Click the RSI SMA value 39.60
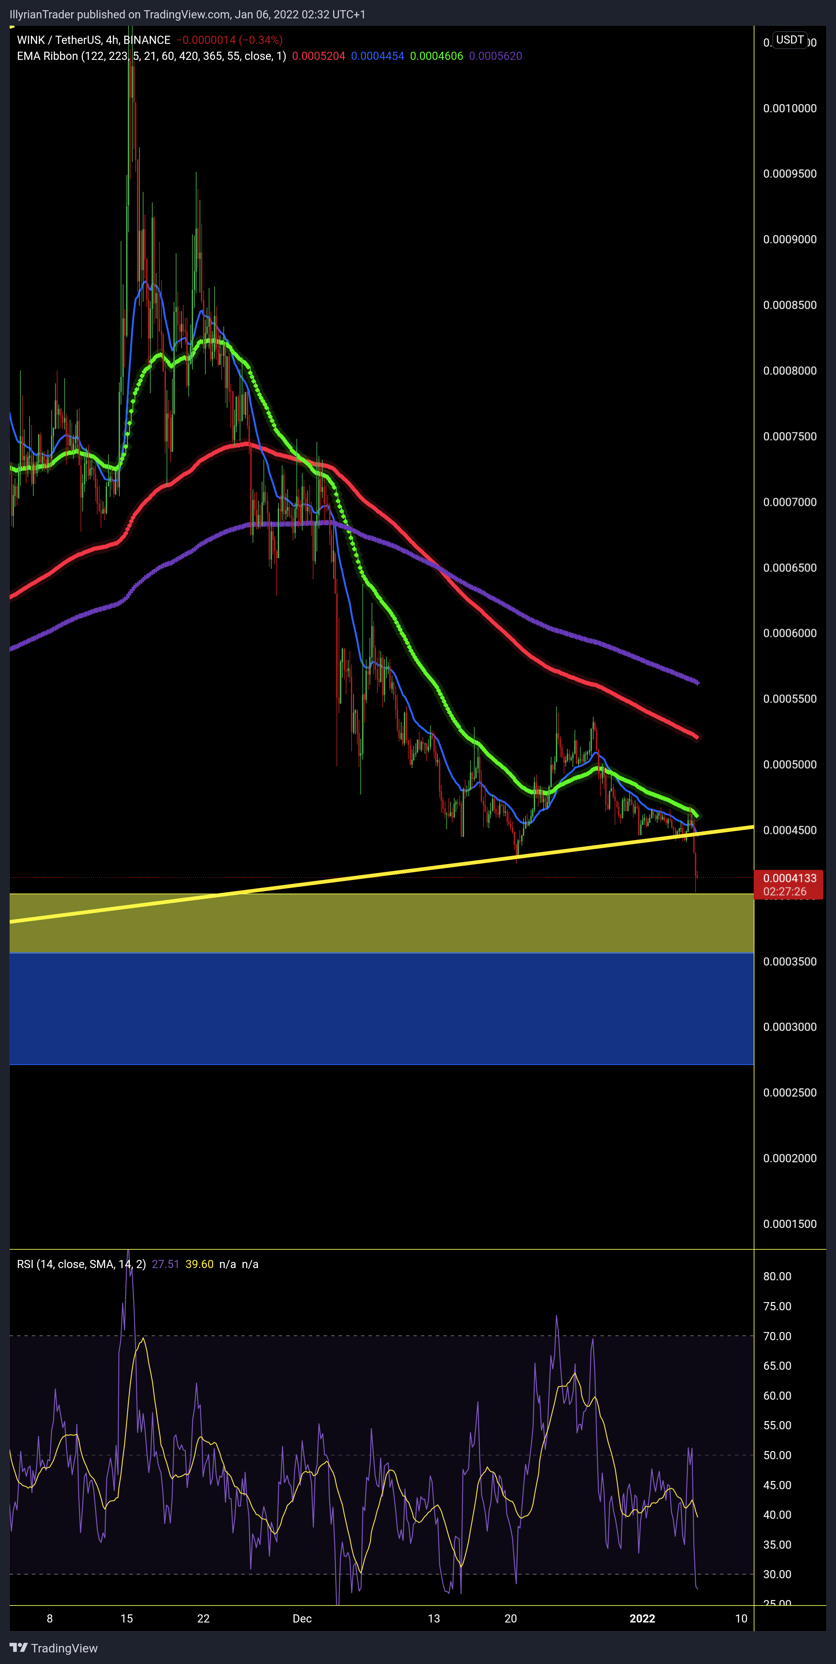The image size is (836, 1664). (199, 1264)
